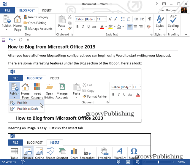Click the Publish icon in the Blog group
Screen dimensions: 190x165
coord(7,19)
